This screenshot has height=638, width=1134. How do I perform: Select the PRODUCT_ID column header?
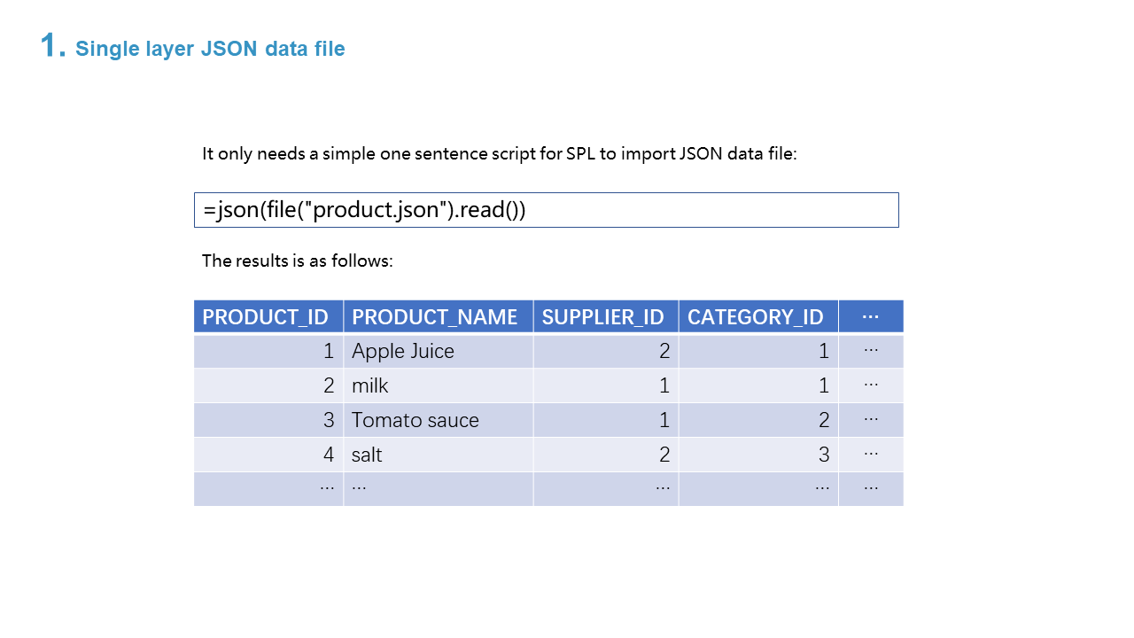coord(268,316)
